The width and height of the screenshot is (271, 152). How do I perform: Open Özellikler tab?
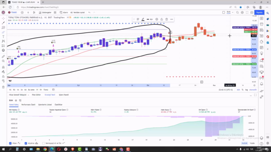pos(58,105)
